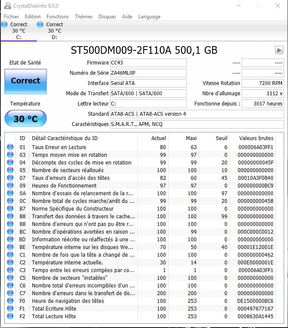The image size is (288, 328).
Task: Open the Language menu
Action: pyautogui.click(x=149, y=17)
